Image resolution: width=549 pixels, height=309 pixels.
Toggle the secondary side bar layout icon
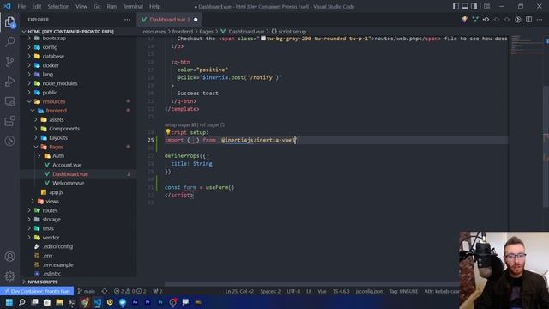point(474,6)
